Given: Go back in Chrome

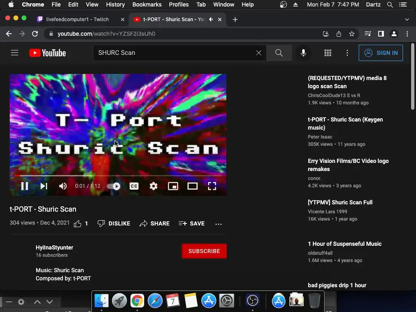Looking at the screenshot, I should point(9,34).
